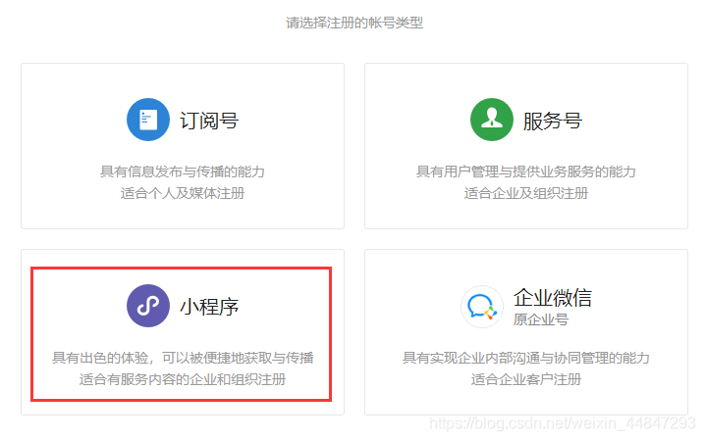Choose the 企业微信 account type title
The image size is (705, 441).
click(x=553, y=298)
